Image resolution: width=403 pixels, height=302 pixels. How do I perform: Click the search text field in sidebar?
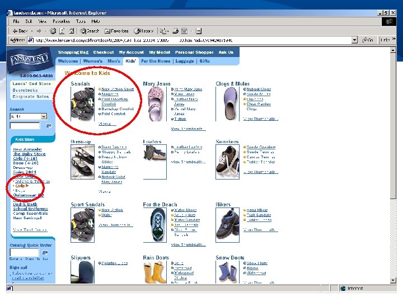click(x=25, y=126)
